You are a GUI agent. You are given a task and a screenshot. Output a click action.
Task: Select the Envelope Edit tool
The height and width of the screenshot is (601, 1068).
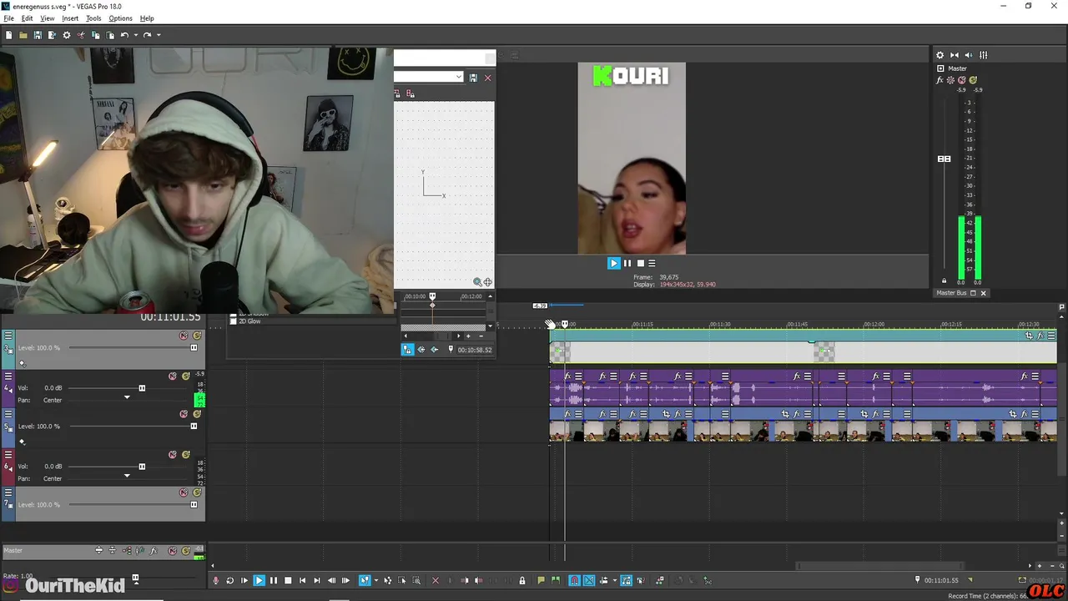(389, 580)
